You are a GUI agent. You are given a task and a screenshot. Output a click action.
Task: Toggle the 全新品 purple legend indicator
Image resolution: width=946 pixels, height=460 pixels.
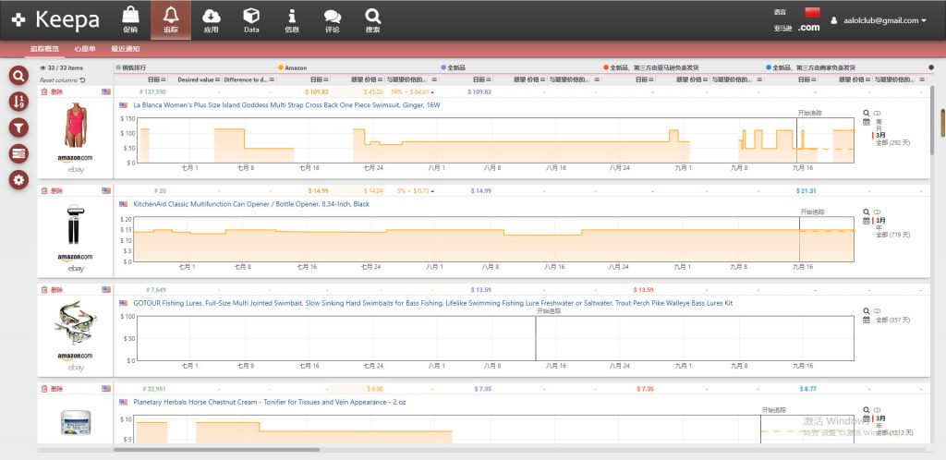click(x=443, y=67)
